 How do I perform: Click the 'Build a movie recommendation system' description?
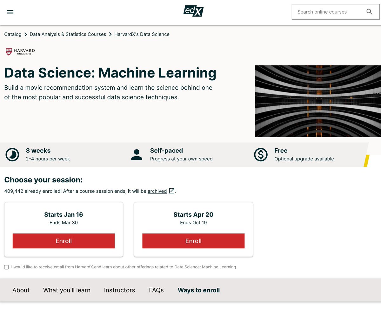(x=108, y=92)
